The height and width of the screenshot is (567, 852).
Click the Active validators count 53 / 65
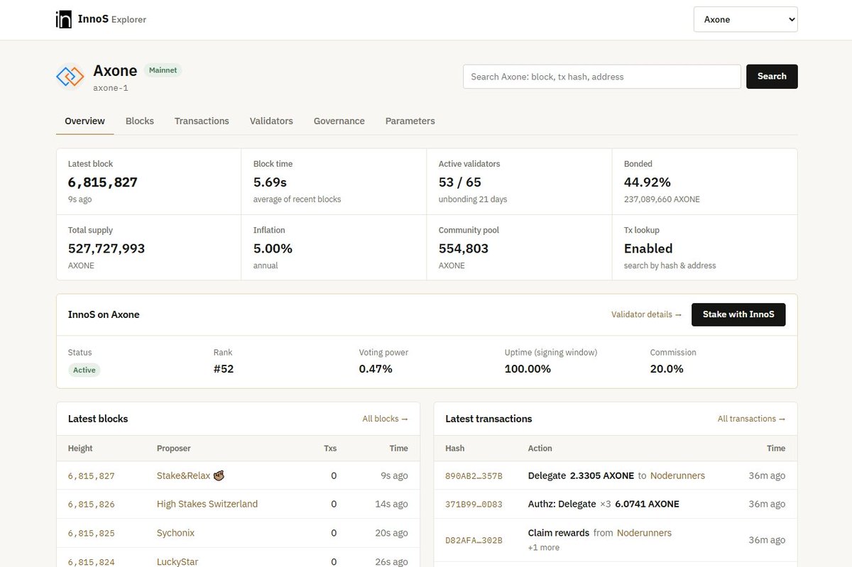tap(460, 182)
